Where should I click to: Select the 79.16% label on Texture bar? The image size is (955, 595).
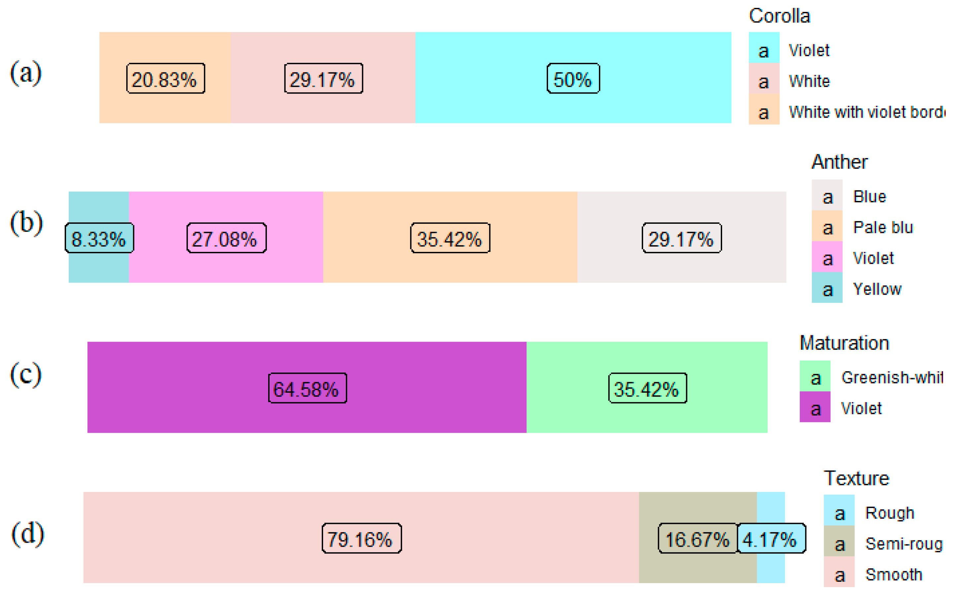point(362,538)
